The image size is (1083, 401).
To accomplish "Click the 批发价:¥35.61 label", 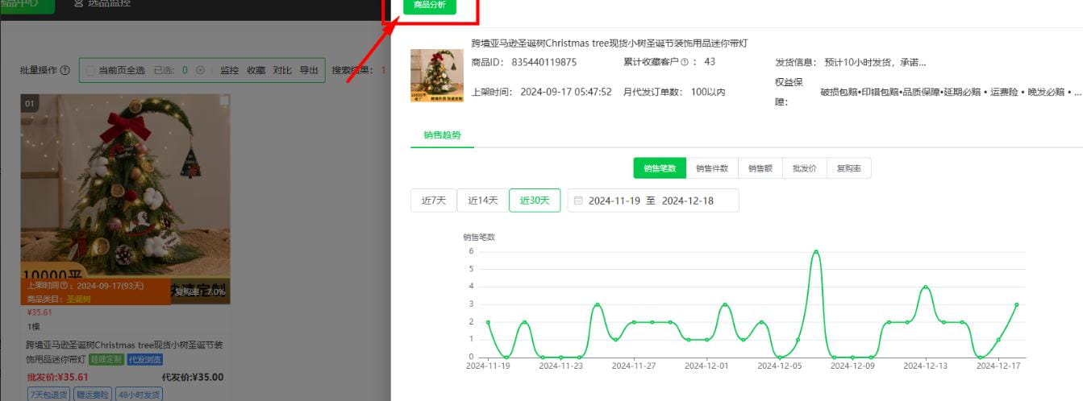I will [x=57, y=377].
